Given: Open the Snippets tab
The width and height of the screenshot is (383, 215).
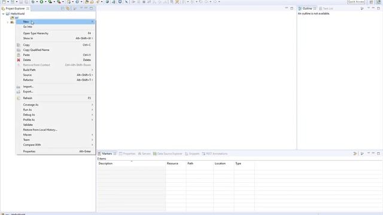Looking at the screenshot, I should 192,153.
